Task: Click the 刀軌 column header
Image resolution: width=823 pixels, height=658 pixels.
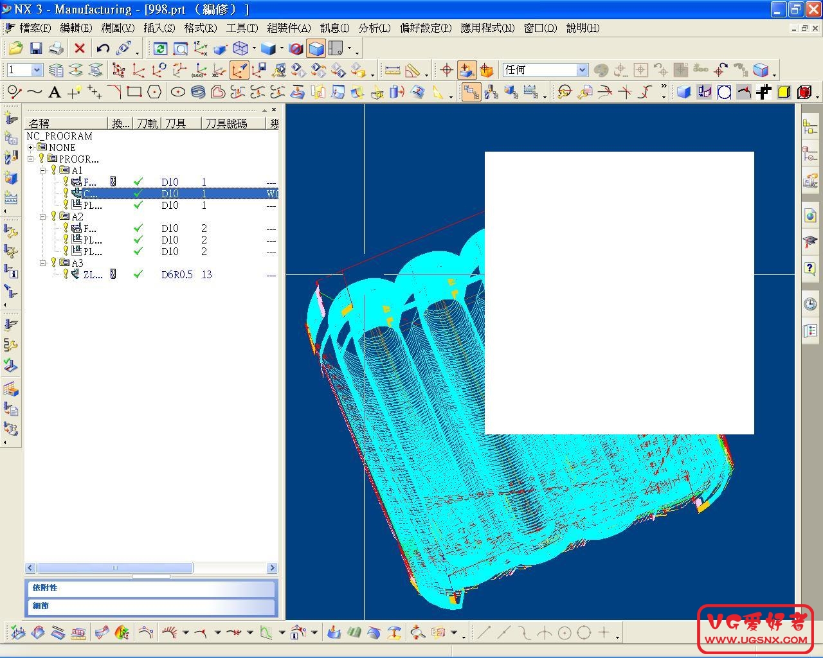Action: click(x=147, y=123)
